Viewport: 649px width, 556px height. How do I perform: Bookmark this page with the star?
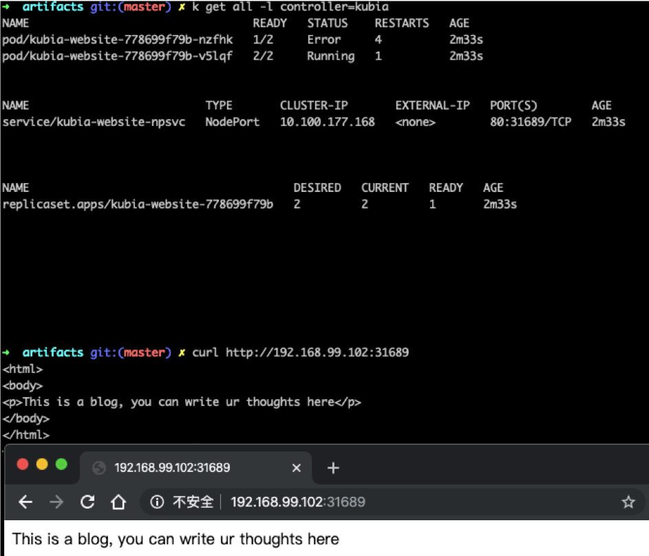[628, 502]
